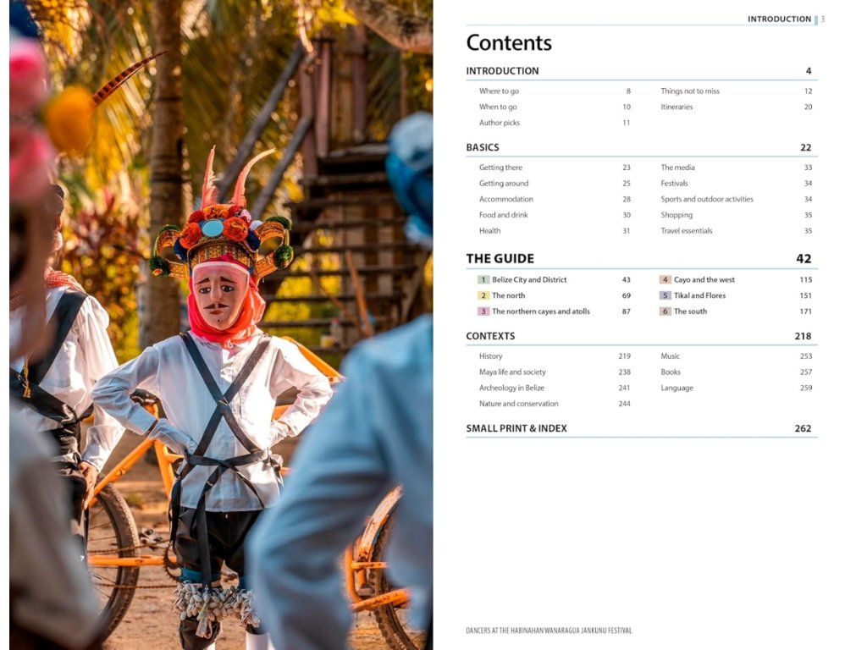This screenshot has height=650, width=867.
Task: Open the Things not to miss entry
Action: pos(689,91)
